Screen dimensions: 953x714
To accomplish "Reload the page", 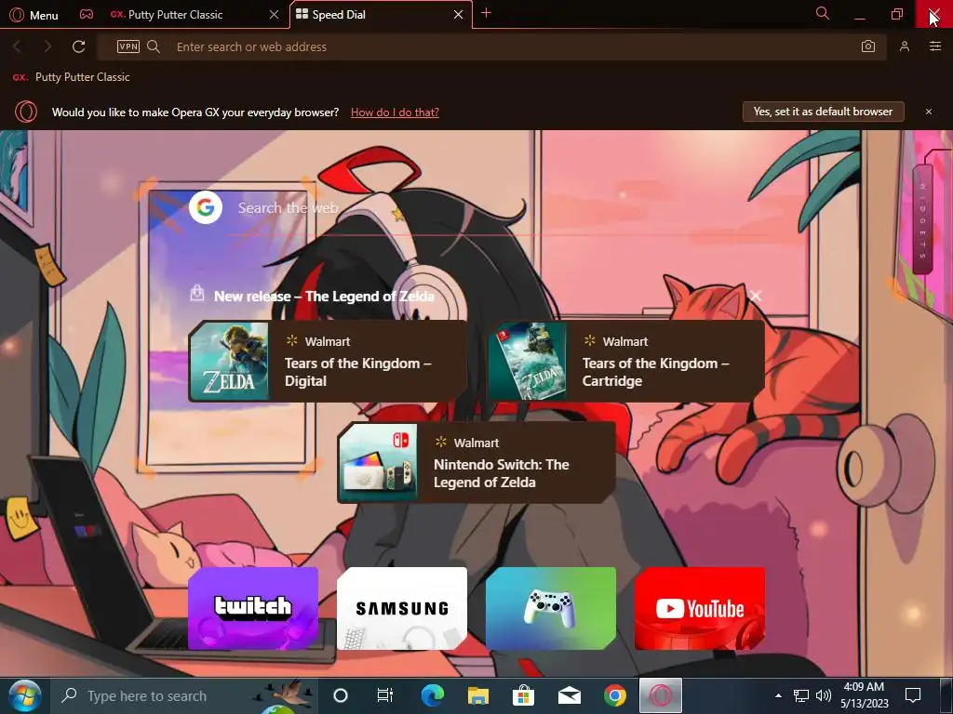I will point(78,46).
